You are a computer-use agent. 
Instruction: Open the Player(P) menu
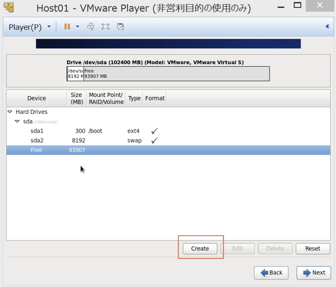[x=25, y=27]
